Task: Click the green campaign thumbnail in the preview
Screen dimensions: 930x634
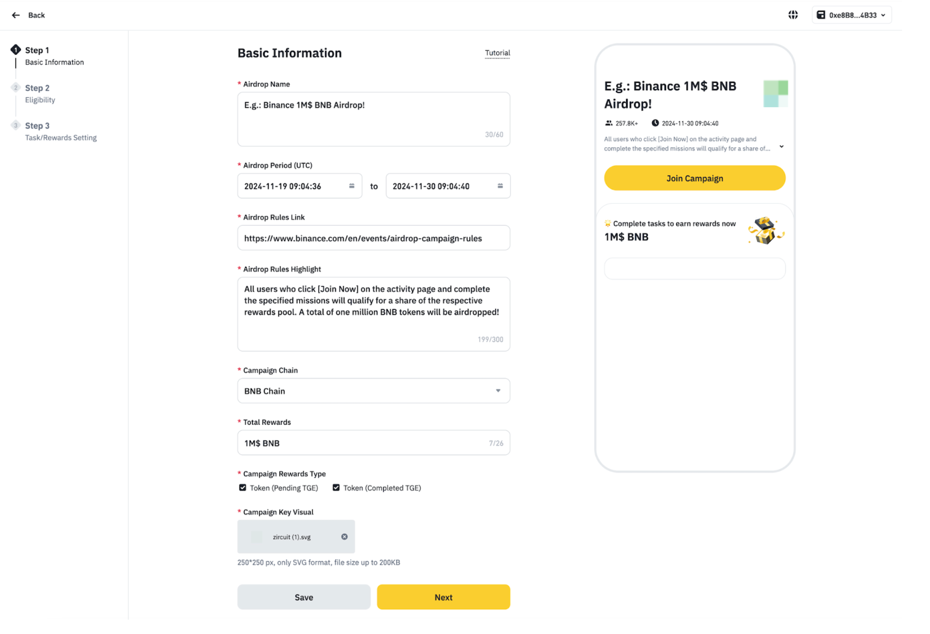Action: tap(775, 93)
